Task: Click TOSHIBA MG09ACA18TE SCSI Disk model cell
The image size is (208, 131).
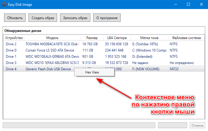Action: [52, 44]
